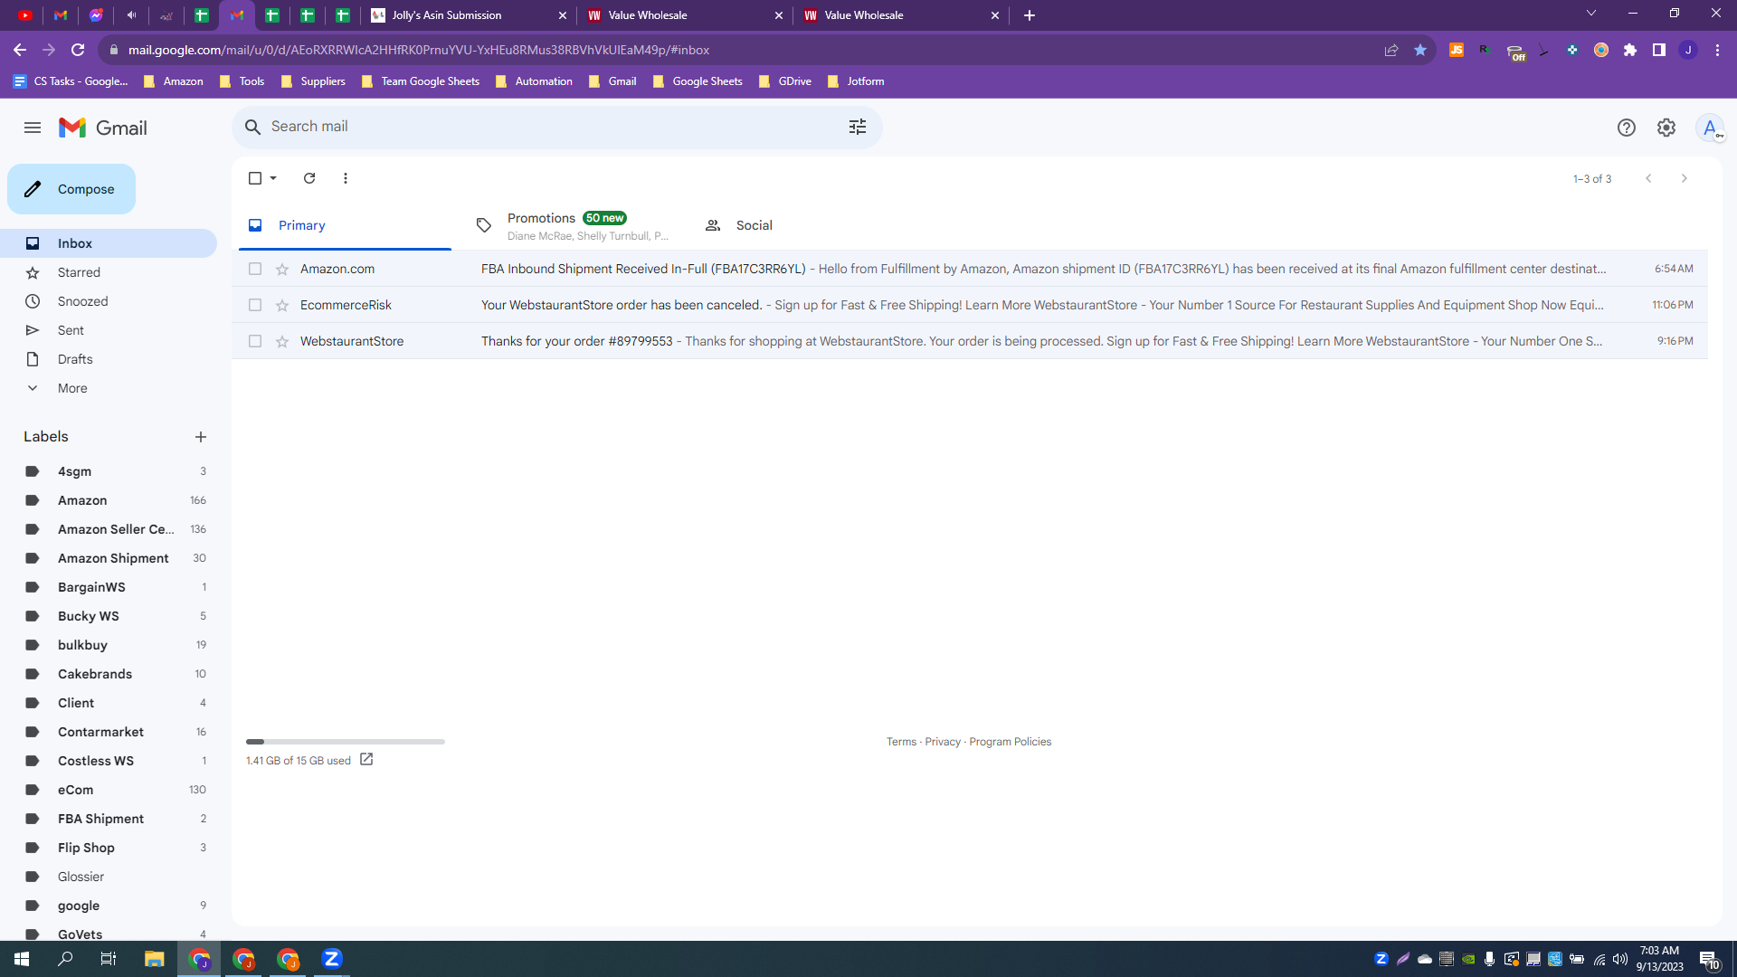Open the Jotform bookmarks folder
This screenshot has width=1737, height=977.
pyautogui.click(x=856, y=81)
